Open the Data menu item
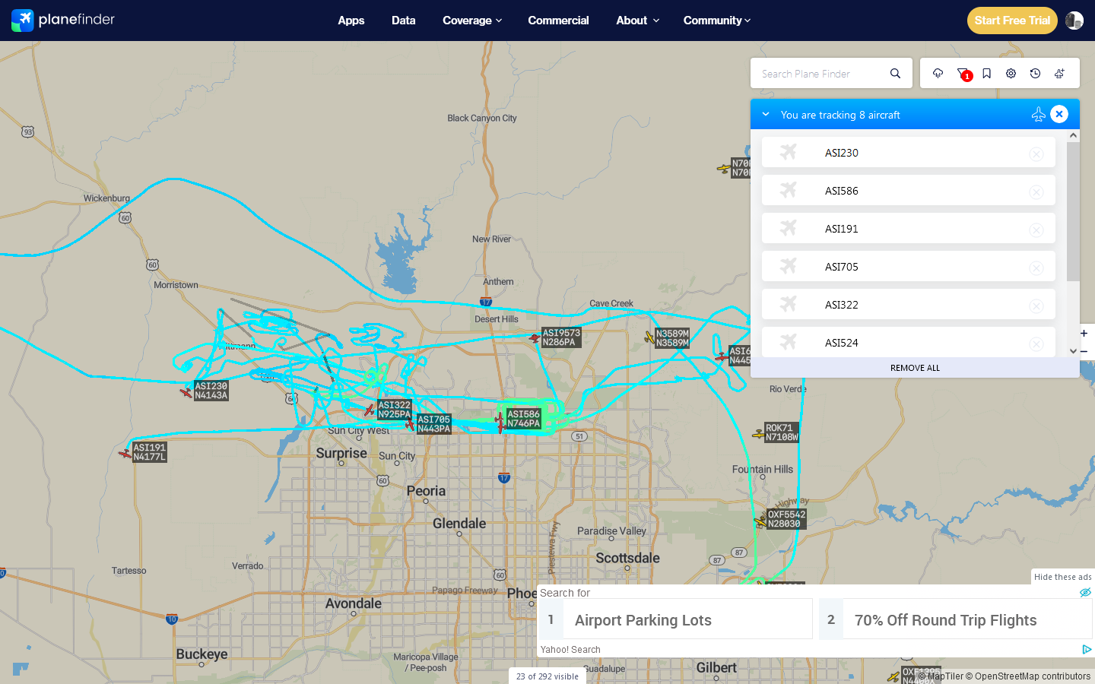1095x684 pixels. [x=404, y=21]
